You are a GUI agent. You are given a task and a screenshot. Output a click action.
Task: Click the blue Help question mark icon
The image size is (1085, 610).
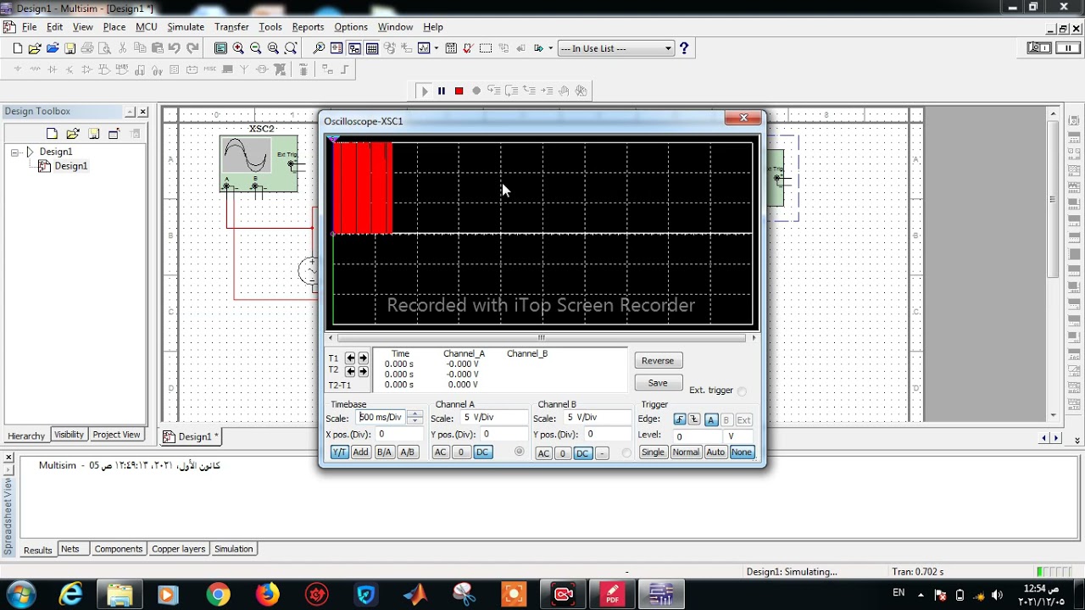pos(684,48)
